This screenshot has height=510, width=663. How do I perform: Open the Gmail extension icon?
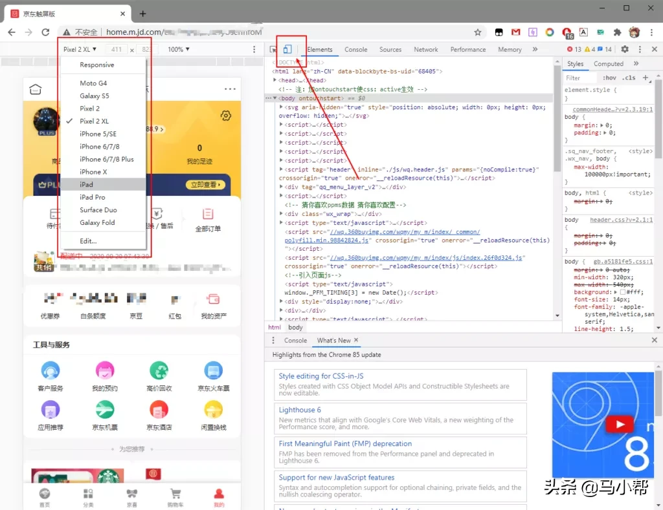point(515,32)
